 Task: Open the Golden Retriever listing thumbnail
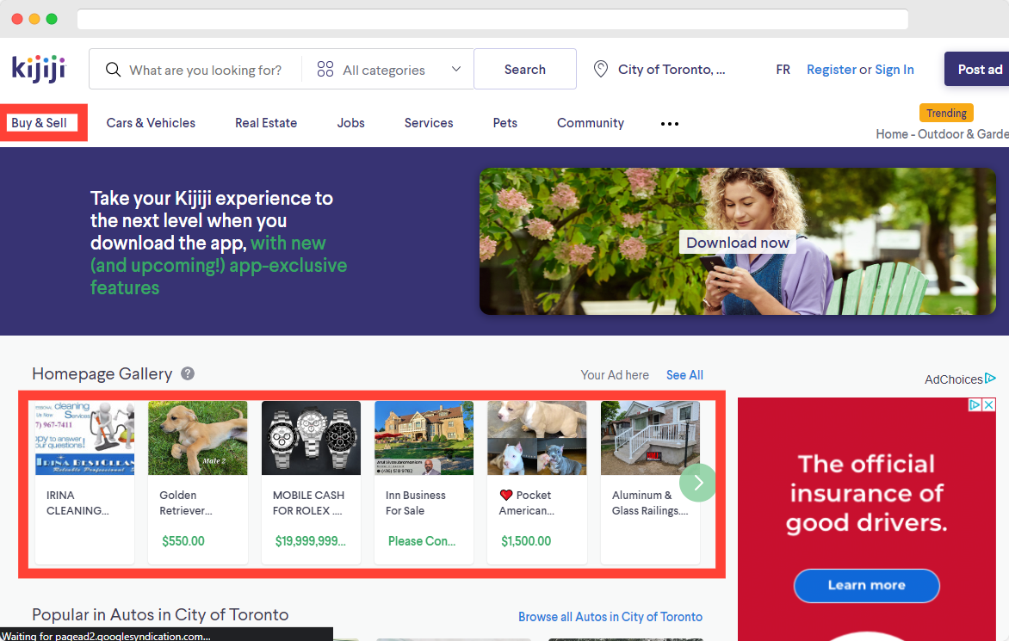(x=197, y=437)
